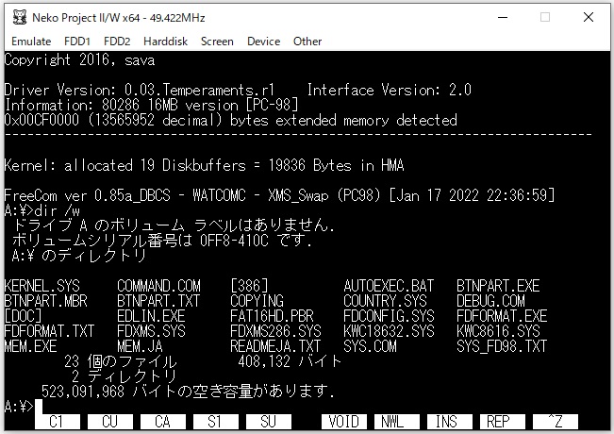The height and width of the screenshot is (434, 614).
Task: Click EDLIN.EXE file name
Action: [x=151, y=316]
